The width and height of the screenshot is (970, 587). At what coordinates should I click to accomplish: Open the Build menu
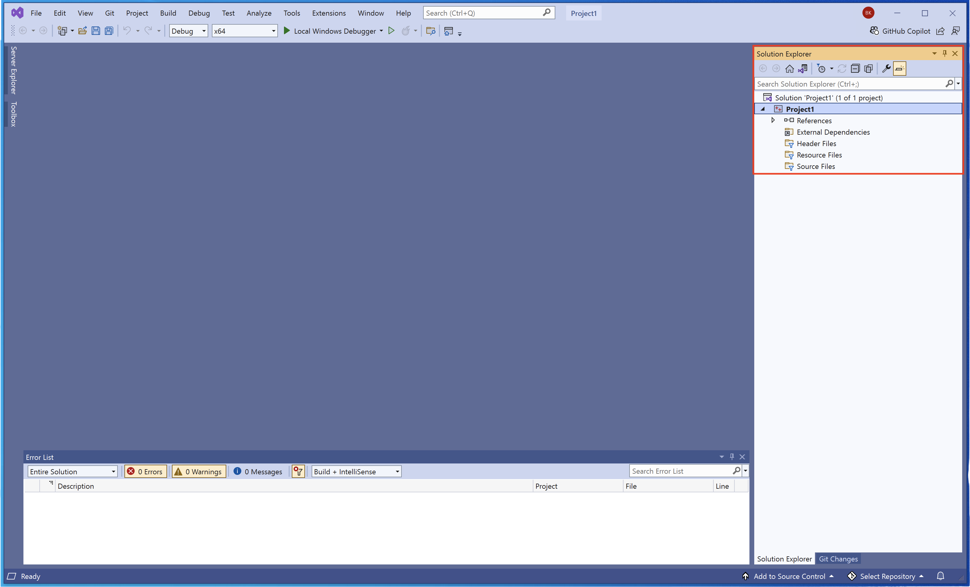tap(168, 13)
